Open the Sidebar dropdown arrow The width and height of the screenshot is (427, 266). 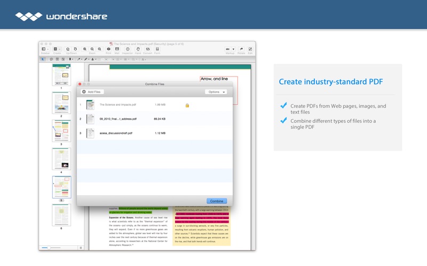tap(48, 49)
